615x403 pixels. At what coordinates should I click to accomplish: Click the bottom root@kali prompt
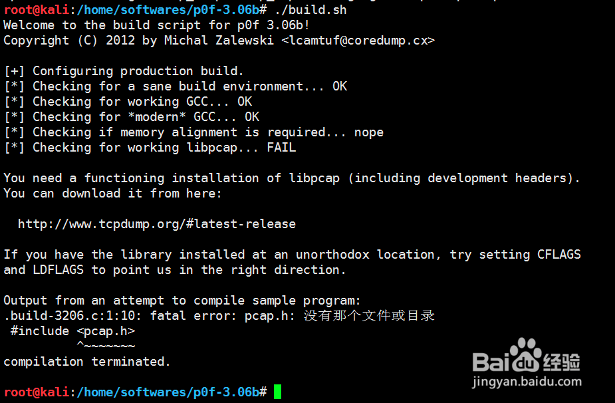(x=37, y=392)
